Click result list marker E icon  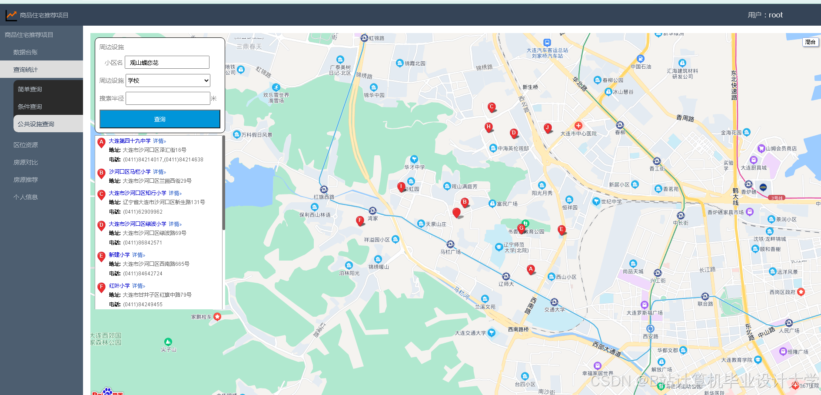point(101,257)
